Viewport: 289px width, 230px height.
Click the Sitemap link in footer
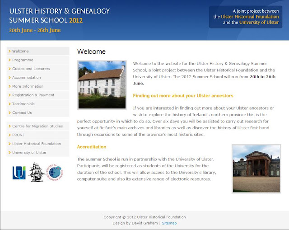point(169,223)
